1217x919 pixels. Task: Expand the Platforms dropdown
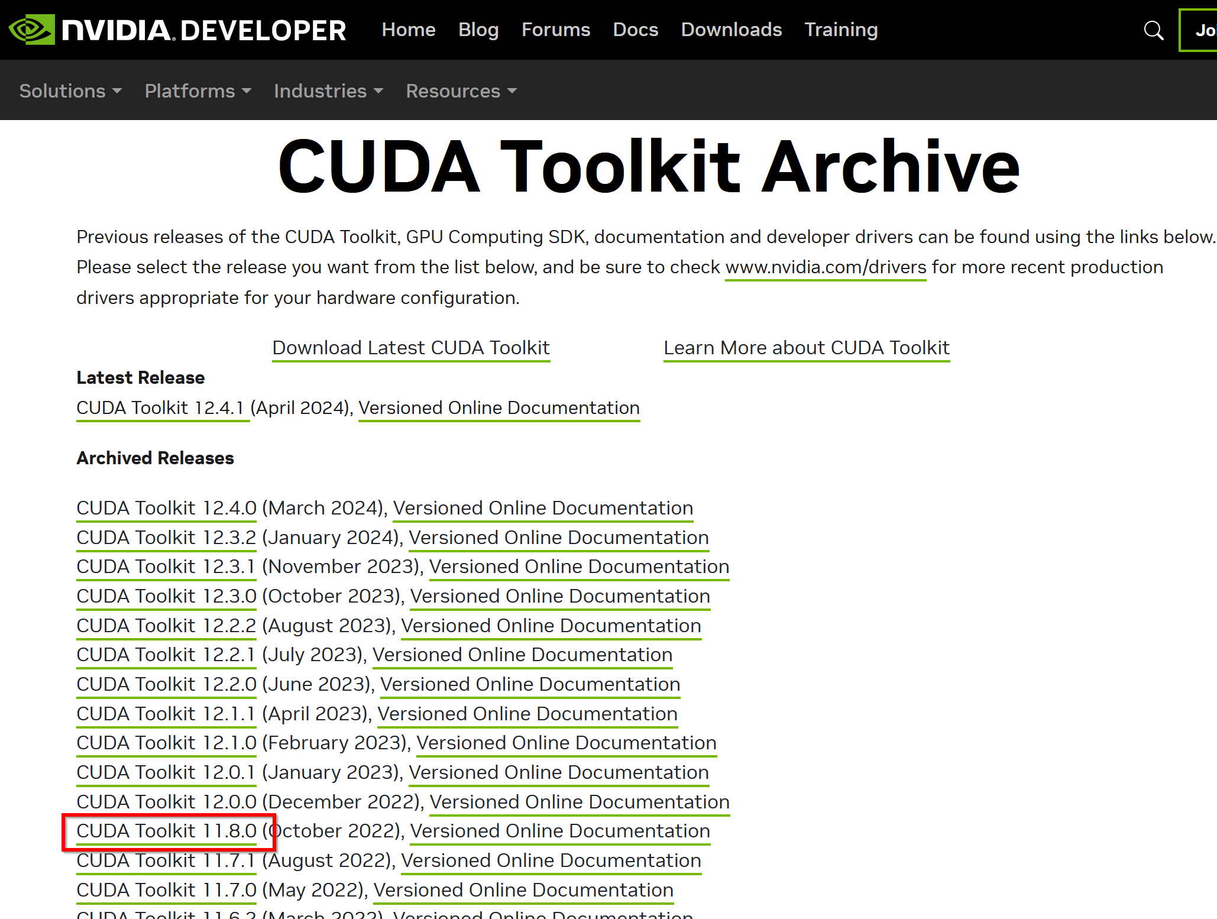pyautogui.click(x=198, y=90)
